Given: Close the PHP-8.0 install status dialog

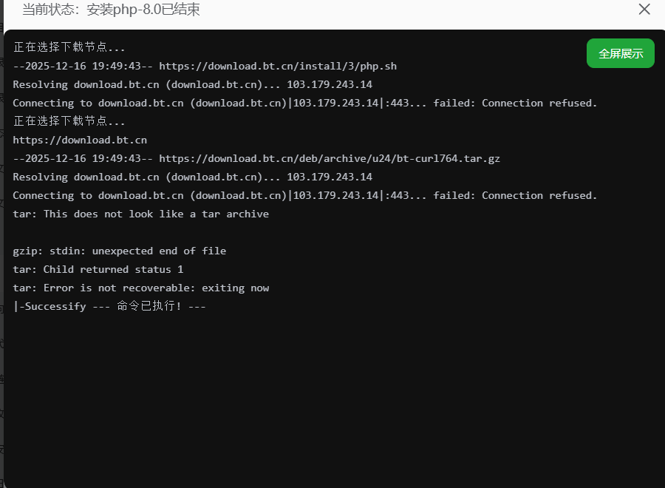Looking at the screenshot, I should tap(644, 10).
